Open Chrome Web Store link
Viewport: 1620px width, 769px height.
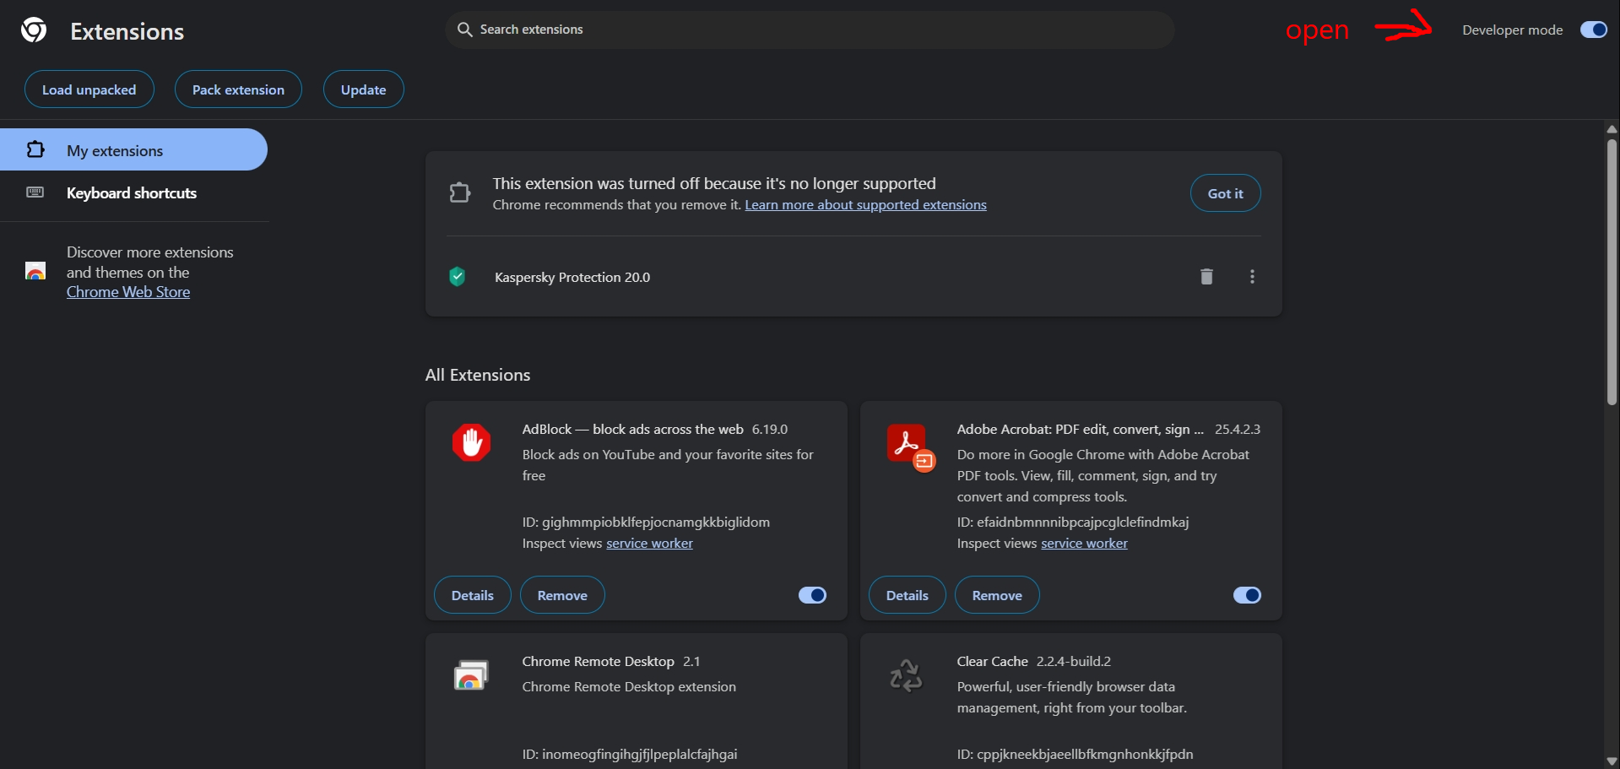[x=128, y=292]
